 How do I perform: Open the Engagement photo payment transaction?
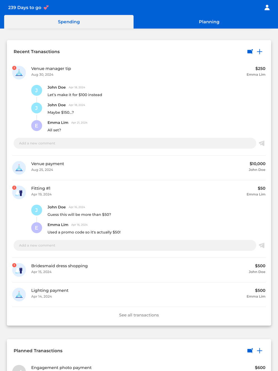(x=139, y=368)
